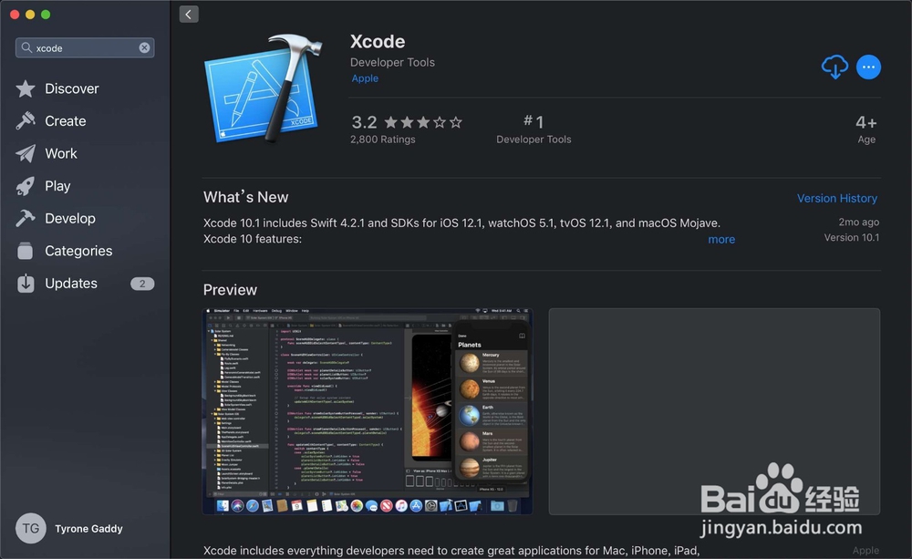Image resolution: width=912 pixels, height=559 pixels.
Task: Click the Updates badge showing 2
Action: [x=142, y=284]
